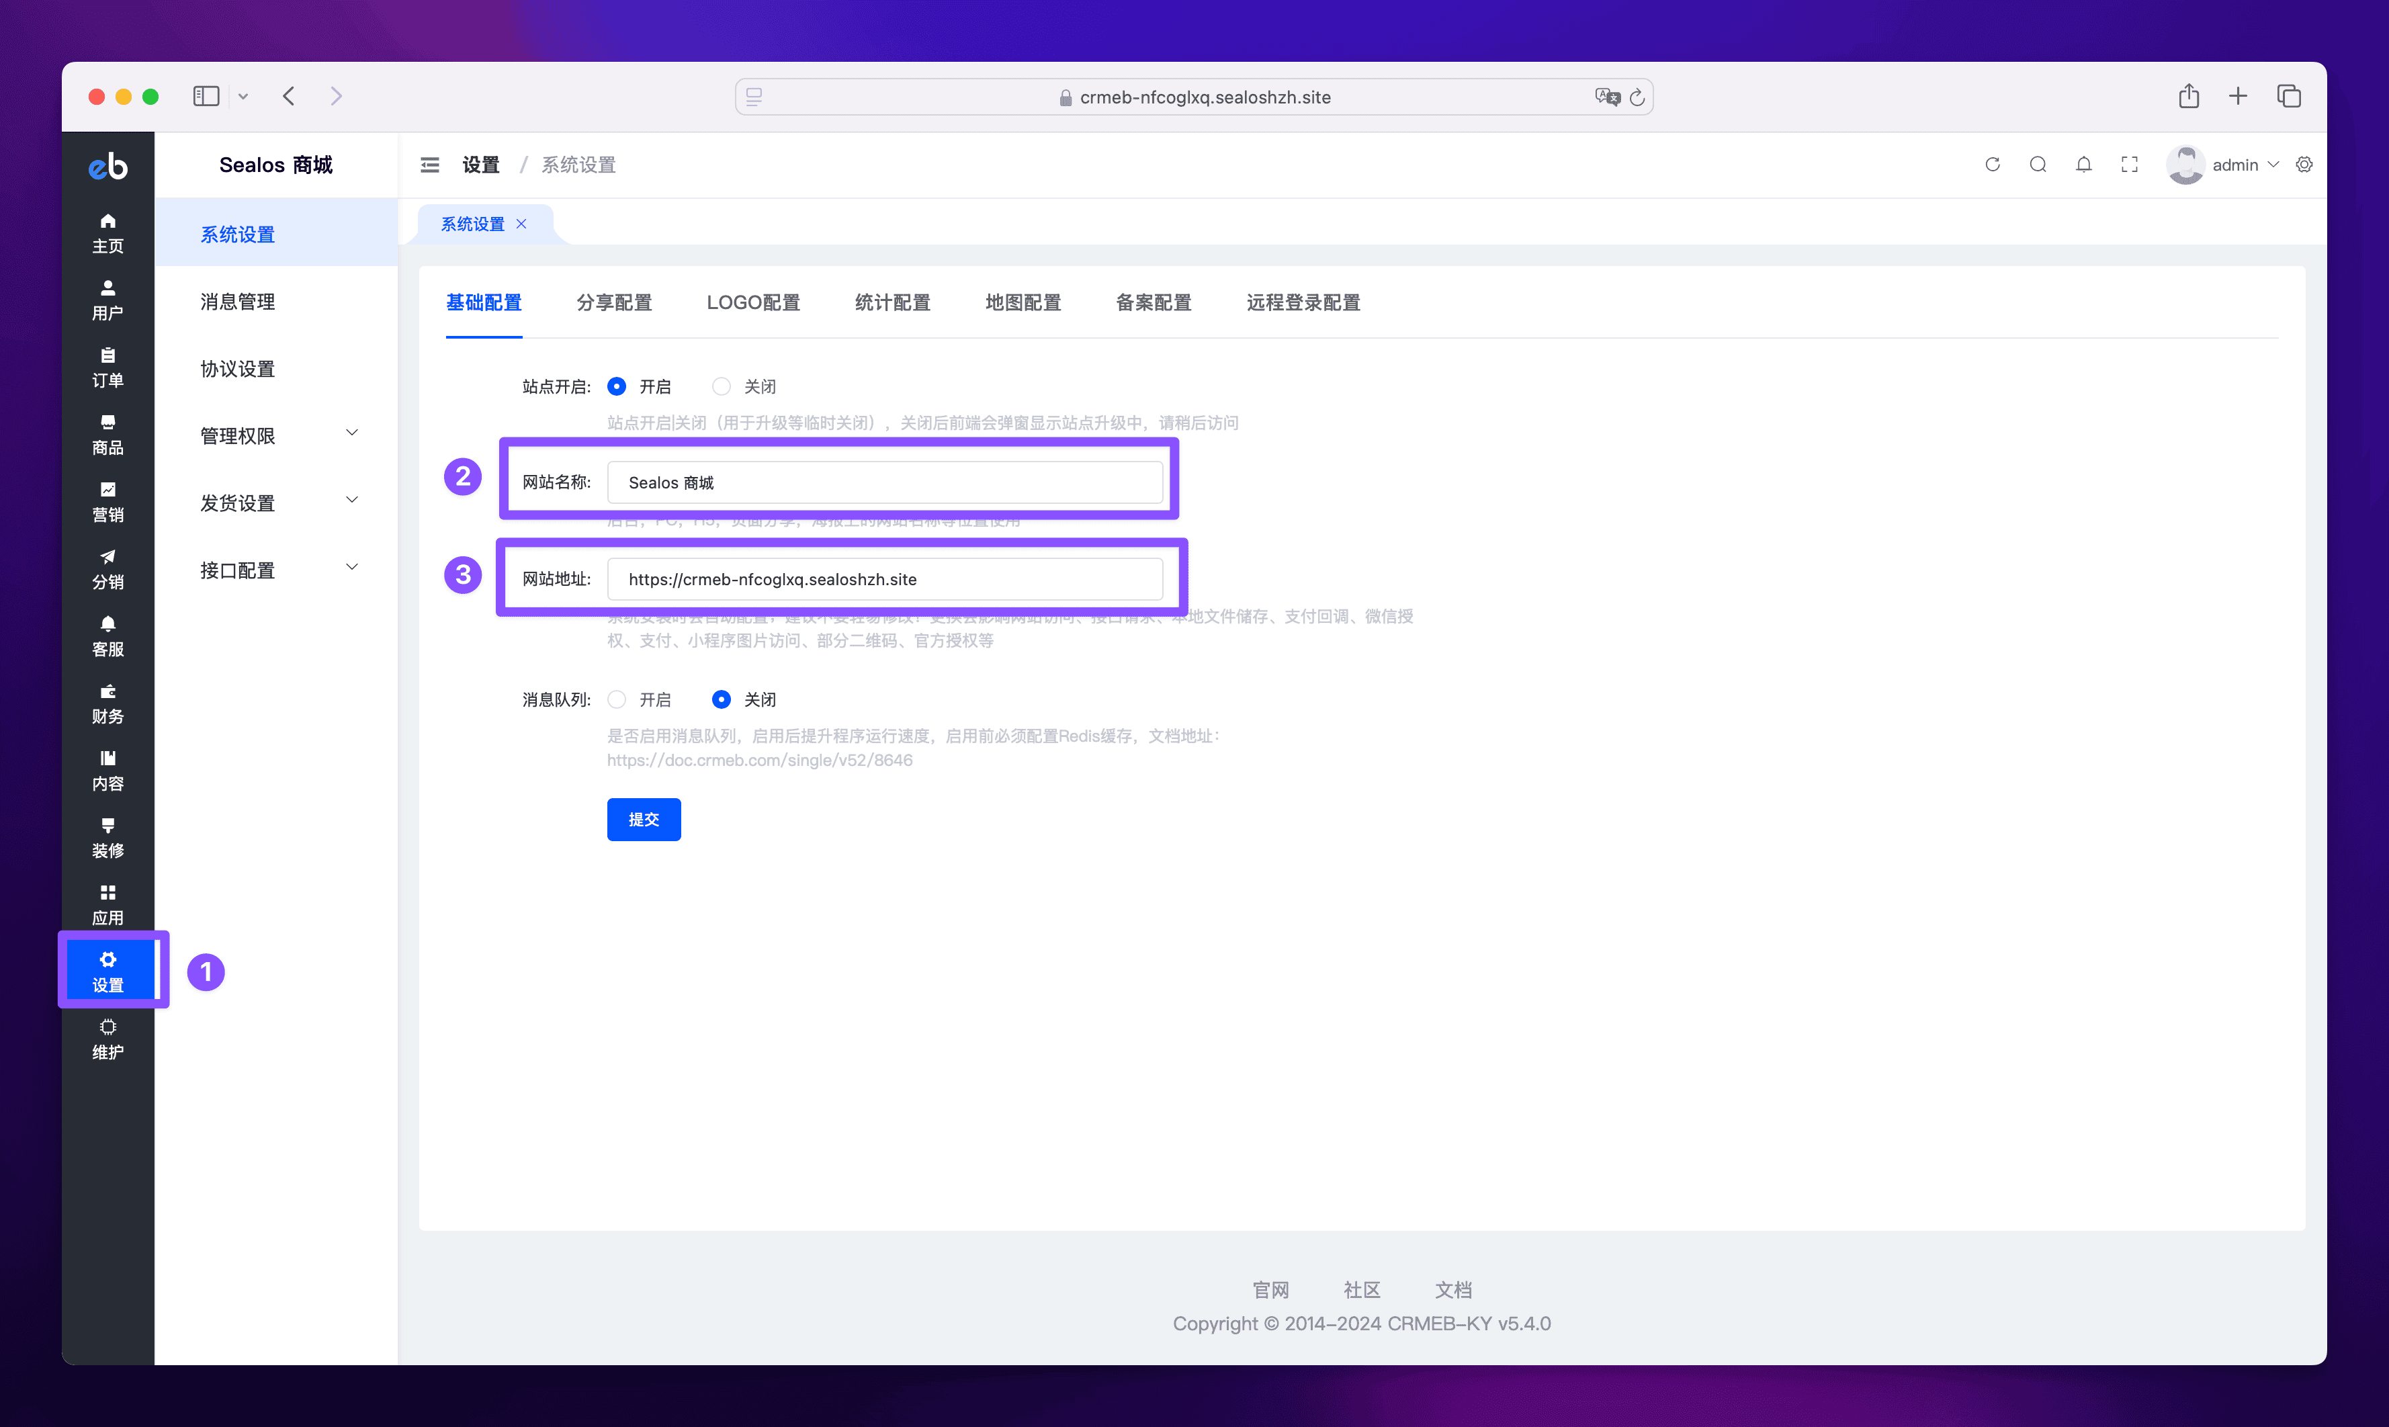Switch to 分享配置 tab
Viewport: 2389px width, 1427px height.
tap(614, 303)
